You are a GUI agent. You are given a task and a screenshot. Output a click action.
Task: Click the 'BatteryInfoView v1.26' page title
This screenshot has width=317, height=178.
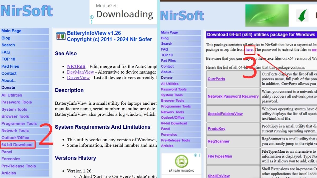[x=94, y=33]
